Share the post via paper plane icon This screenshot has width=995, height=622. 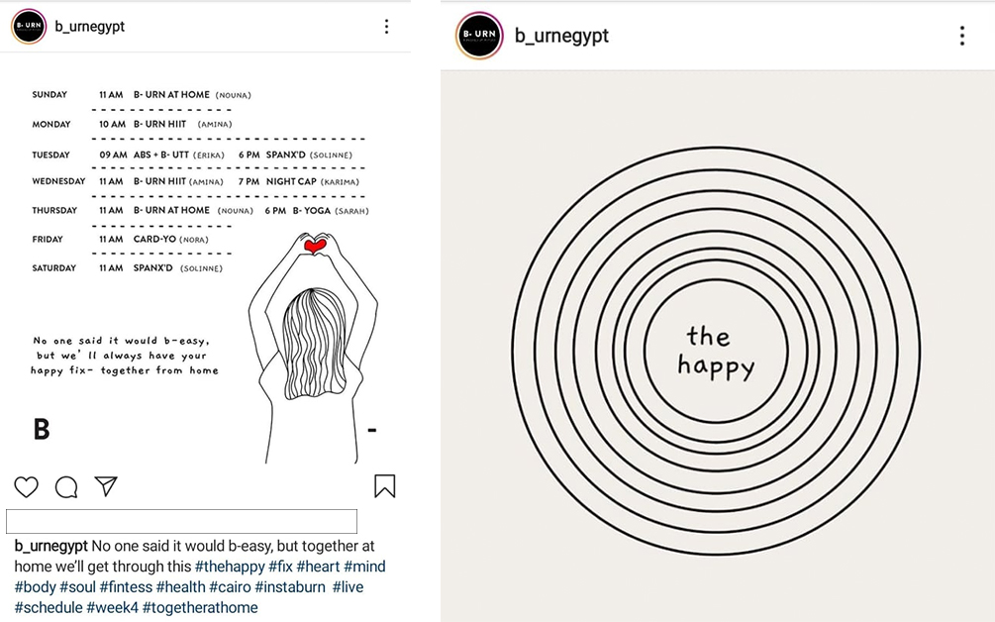pos(106,486)
